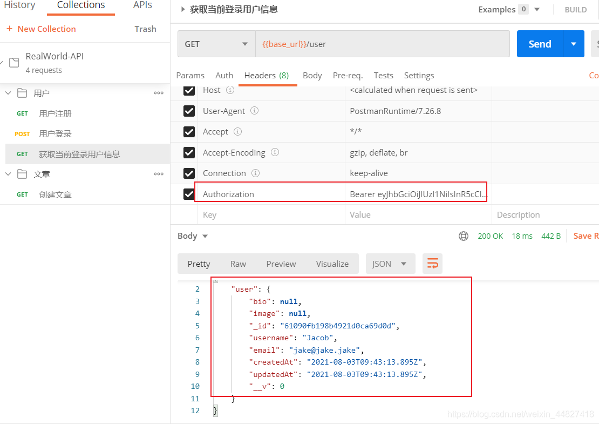Open the Pre-req. tab

pos(348,75)
